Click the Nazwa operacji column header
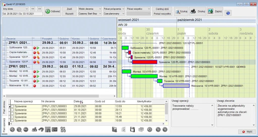 23,101
